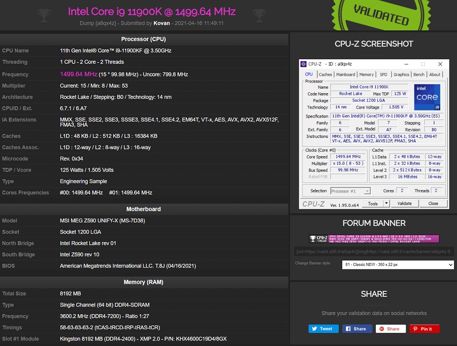Viewport: 457px width, 346px height.
Task: Expand the Processor #1 selection combo box
Action: coord(350,191)
